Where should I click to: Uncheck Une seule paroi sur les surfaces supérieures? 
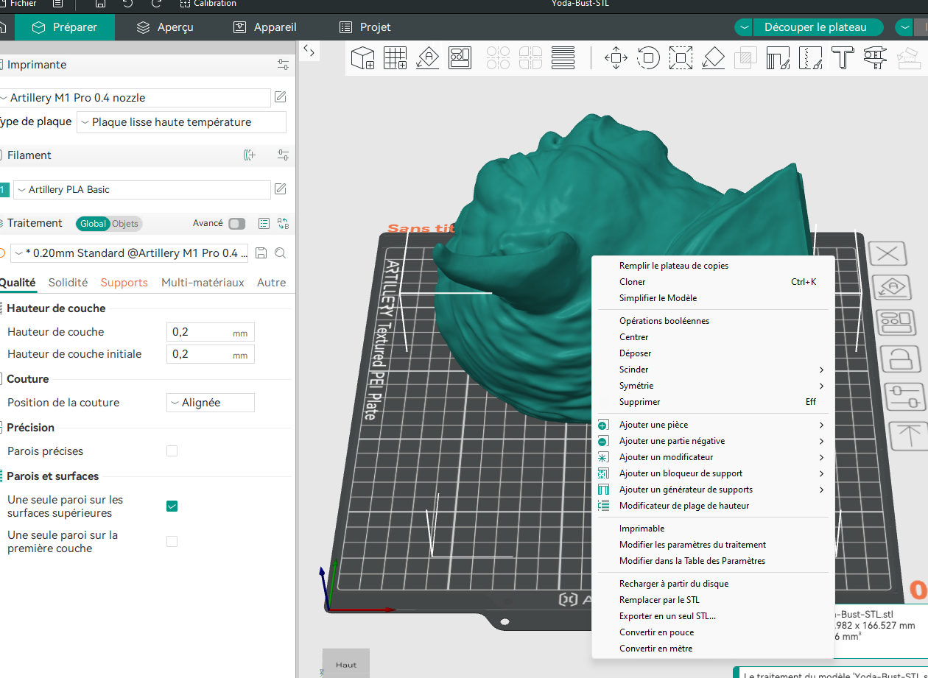tap(172, 506)
